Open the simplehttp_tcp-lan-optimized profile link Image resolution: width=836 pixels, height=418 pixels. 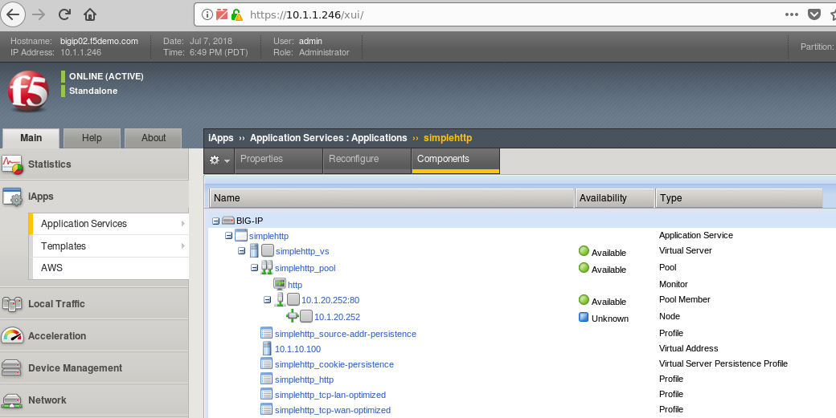click(x=330, y=395)
